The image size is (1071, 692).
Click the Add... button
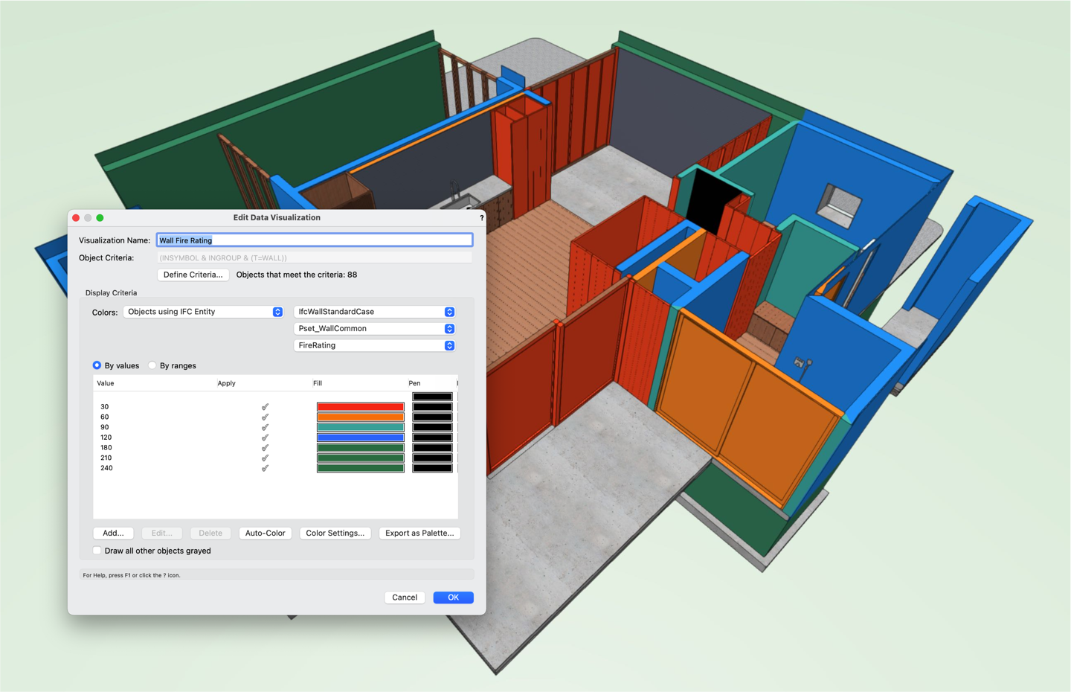113,533
